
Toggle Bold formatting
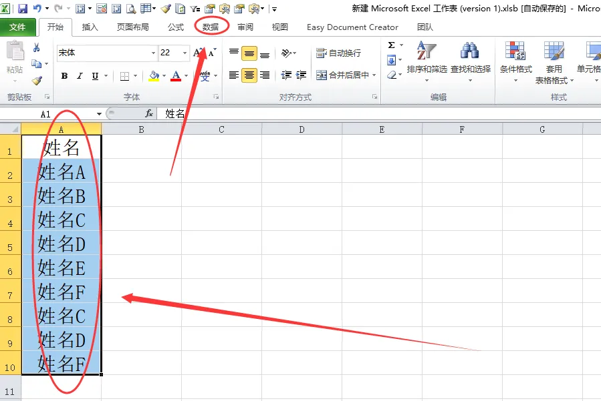click(x=64, y=76)
